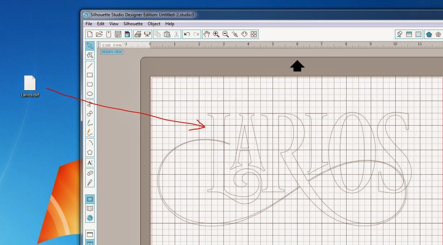Select the Knife tool
443x245 pixels.
(x=90, y=183)
